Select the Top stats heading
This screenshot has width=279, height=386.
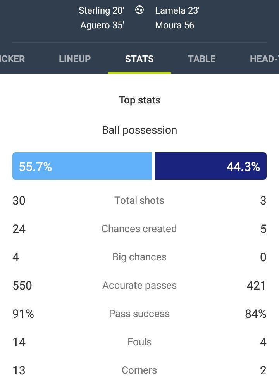click(x=139, y=100)
